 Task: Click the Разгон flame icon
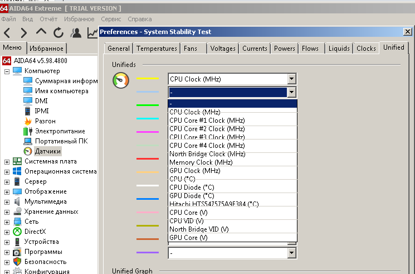(x=28, y=121)
